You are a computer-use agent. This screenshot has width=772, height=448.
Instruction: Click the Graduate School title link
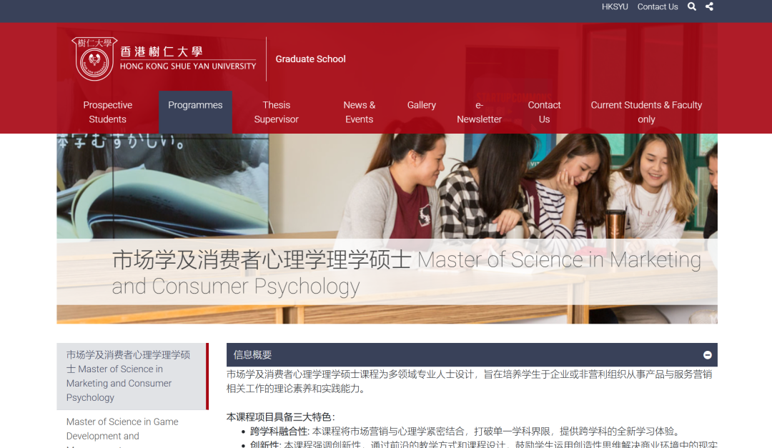[x=310, y=59]
